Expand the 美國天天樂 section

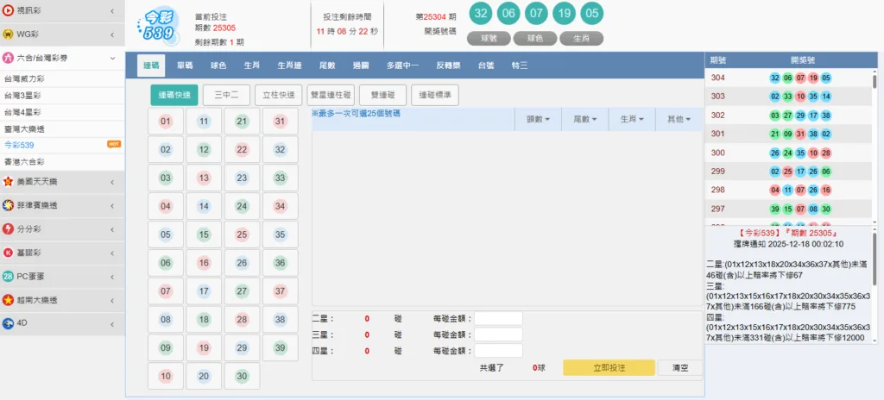click(x=113, y=182)
